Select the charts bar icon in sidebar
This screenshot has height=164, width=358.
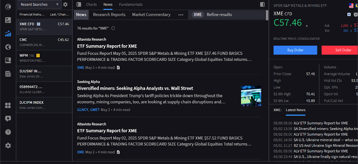(x=8, y=34)
